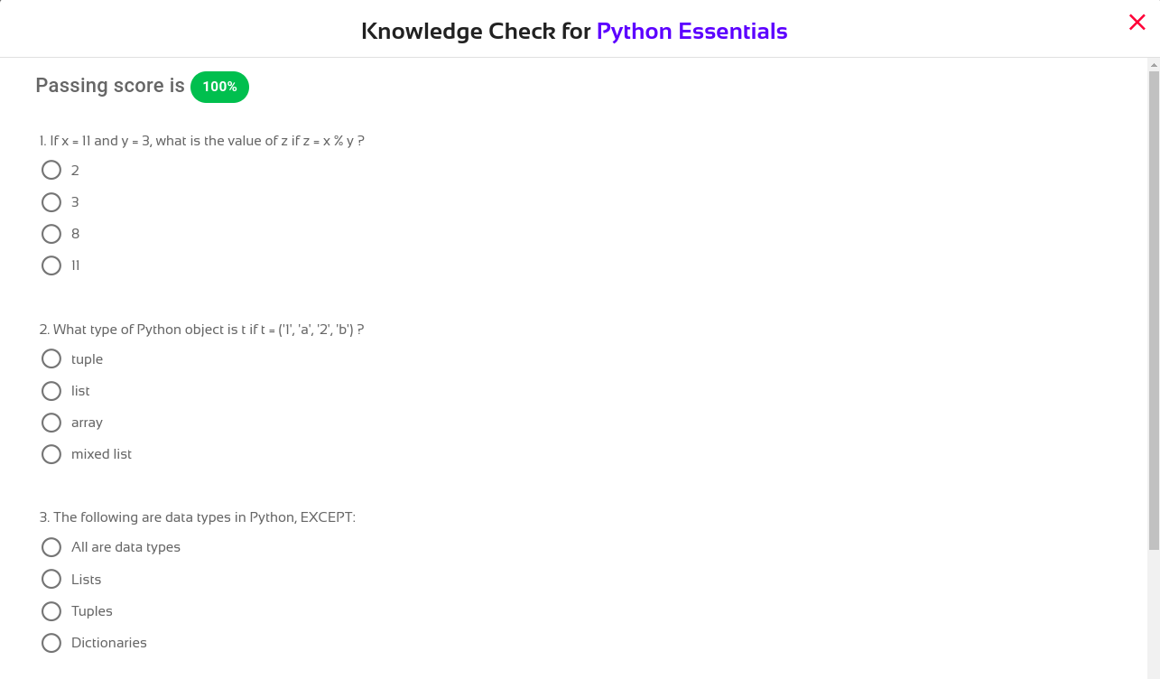Click question 3 text about data types
1160x679 pixels.
197,517
